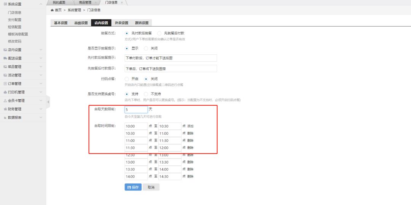The image size is (411, 205).
Task: Click the 店内设置 sidebar menu icon
Action: click(x=5, y=50)
